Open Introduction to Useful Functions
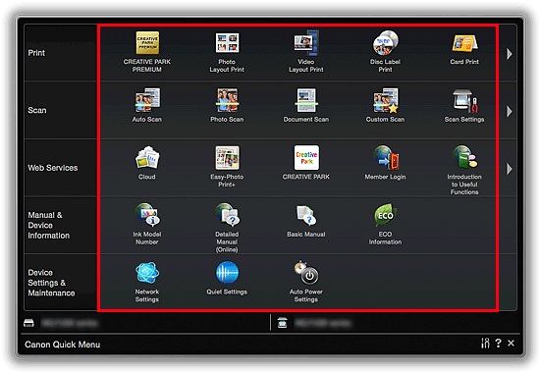The height and width of the screenshot is (373, 541). coord(464,170)
